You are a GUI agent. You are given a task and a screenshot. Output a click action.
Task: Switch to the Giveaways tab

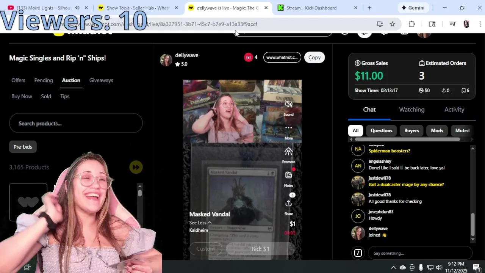pyautogui.click(x=101, y=80)
